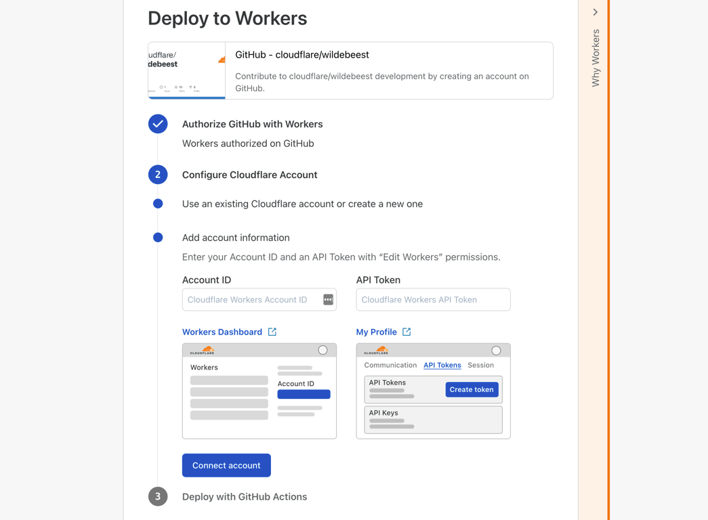
Task: Click the Why Workers vertical label
Action: tap(596, 58)
